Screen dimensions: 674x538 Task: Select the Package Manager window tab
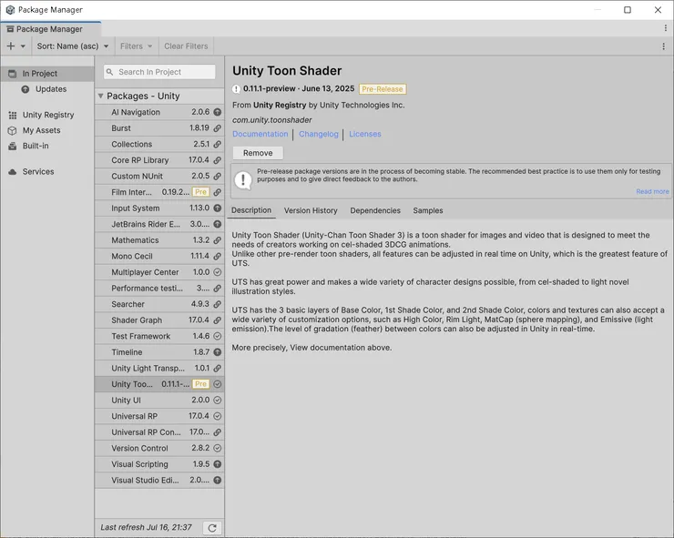pos(51,29)
